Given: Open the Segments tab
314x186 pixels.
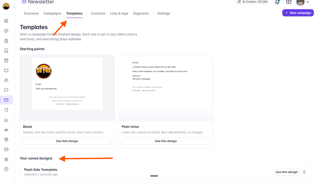Looking at the screenshot, I should click(141, 13).
